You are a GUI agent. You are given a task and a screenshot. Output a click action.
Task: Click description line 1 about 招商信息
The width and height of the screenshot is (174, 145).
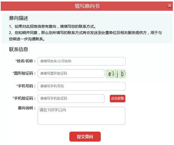point(52,26)
